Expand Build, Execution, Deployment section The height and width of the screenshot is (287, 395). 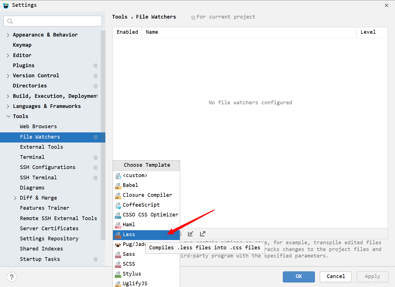[8, 96]
